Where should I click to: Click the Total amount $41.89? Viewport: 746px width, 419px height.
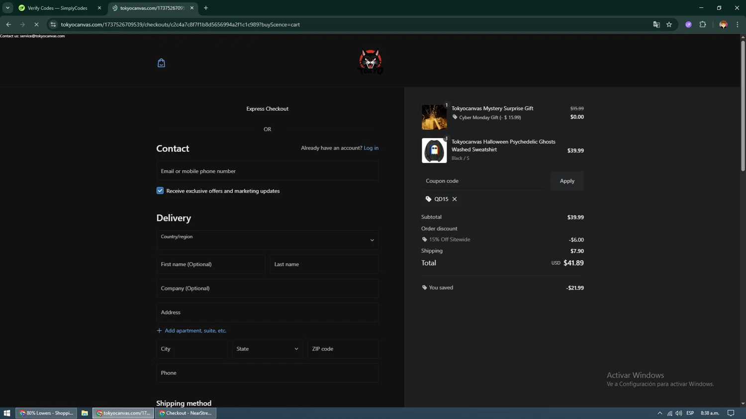(x=573, y=263)
